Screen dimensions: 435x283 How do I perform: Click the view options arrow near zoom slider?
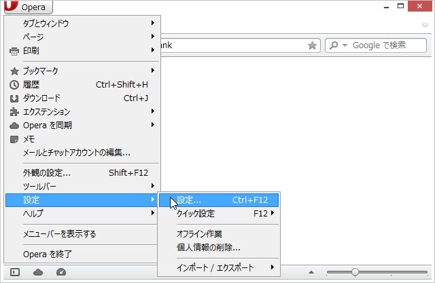tap(311, 272)
